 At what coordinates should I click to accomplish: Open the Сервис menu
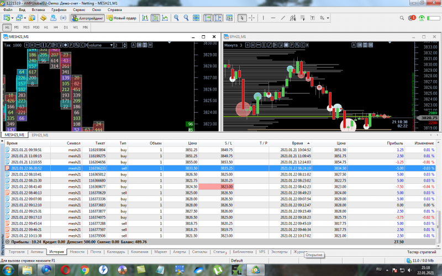(79, 9)
